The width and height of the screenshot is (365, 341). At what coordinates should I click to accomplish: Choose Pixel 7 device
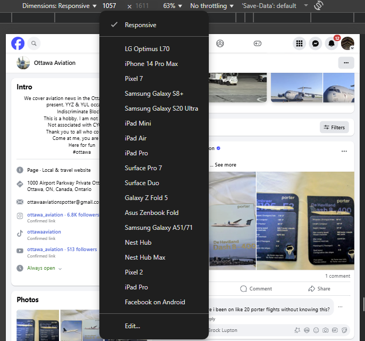154,79
